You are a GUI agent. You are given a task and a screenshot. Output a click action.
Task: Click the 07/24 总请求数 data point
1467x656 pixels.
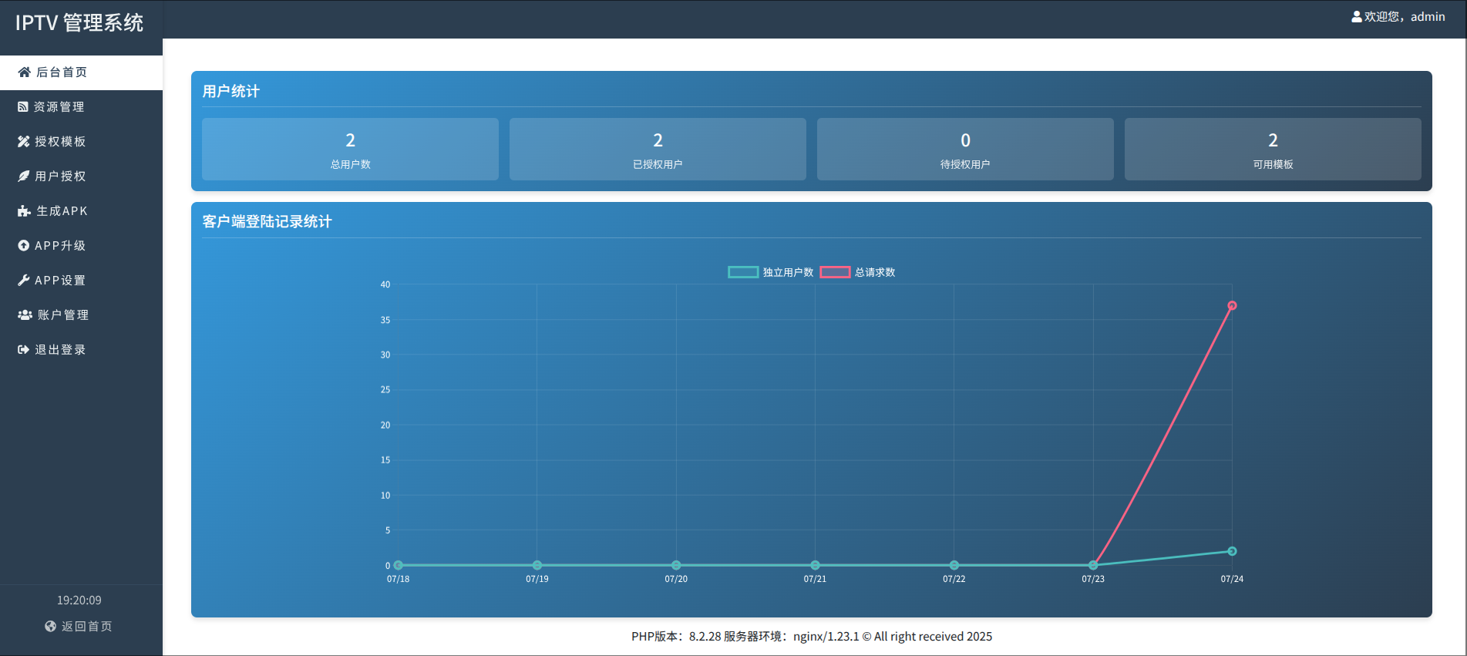pos(1232,306)
